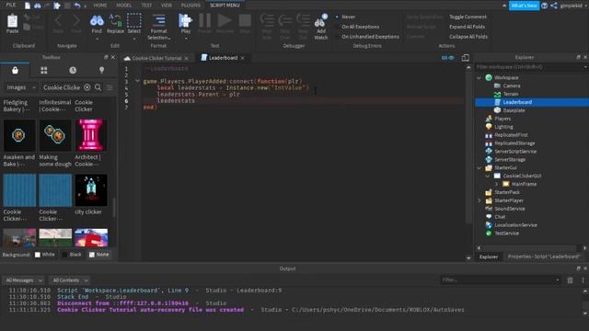Collapse the ribbon with the up arrow
This screenshot has width=589, height=331.
(503, 6)
